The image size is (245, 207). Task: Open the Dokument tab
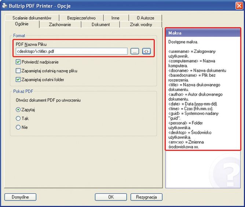pos(100,25)
